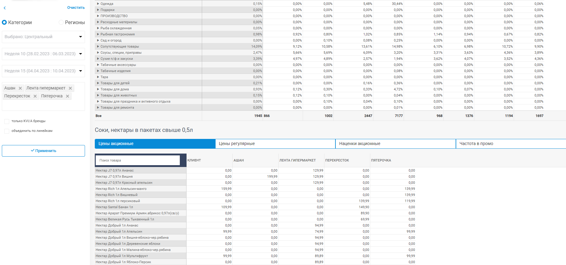
Task: Expand Товары для животных row
Action: pyautogui.click(x=98, y=95)
